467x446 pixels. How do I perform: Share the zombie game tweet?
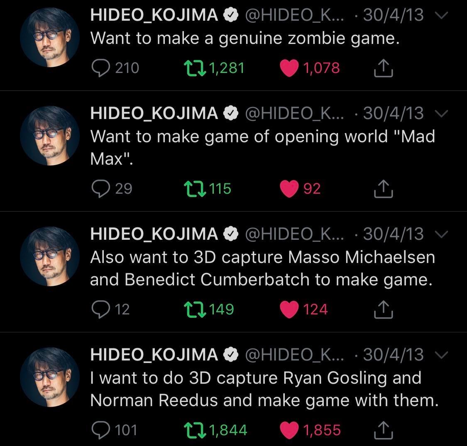coord(383,68)
